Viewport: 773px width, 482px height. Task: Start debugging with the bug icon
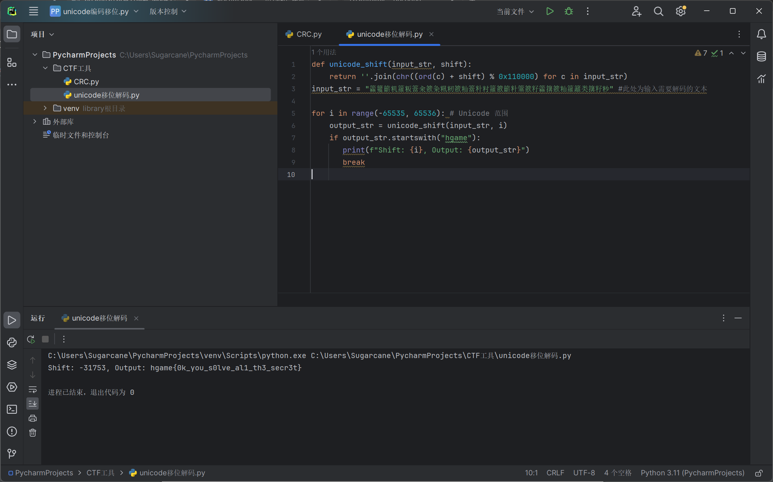point(568,11)
